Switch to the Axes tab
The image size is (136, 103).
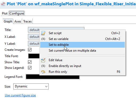pos(18,21)
